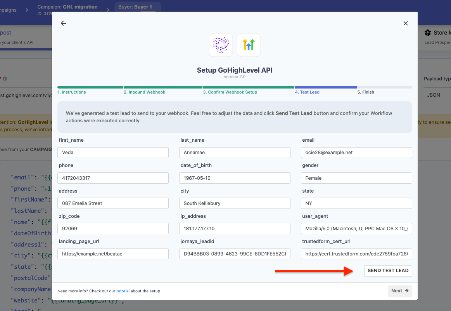Click the Campaigns breadcrumb in the top bar
This screenshot has width=451, height=311.
[8, 10]
